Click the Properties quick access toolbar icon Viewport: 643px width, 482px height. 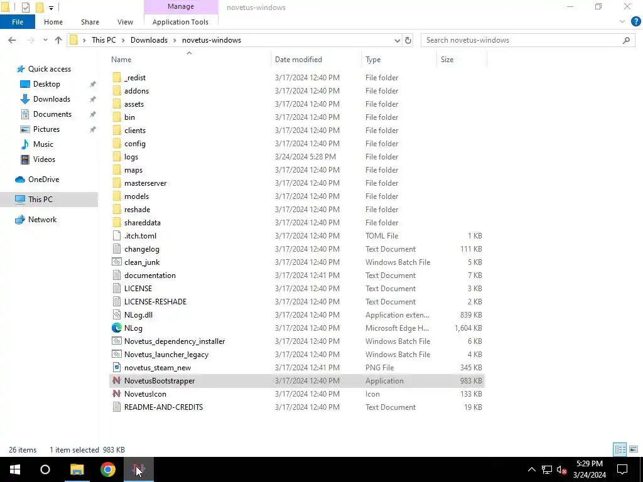[25, 7]
